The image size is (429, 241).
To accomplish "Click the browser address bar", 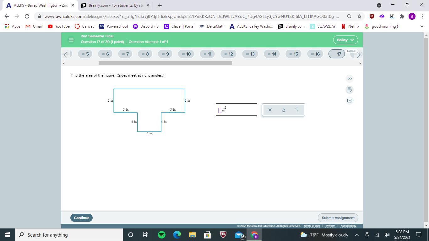I will [x=192, y=16].
